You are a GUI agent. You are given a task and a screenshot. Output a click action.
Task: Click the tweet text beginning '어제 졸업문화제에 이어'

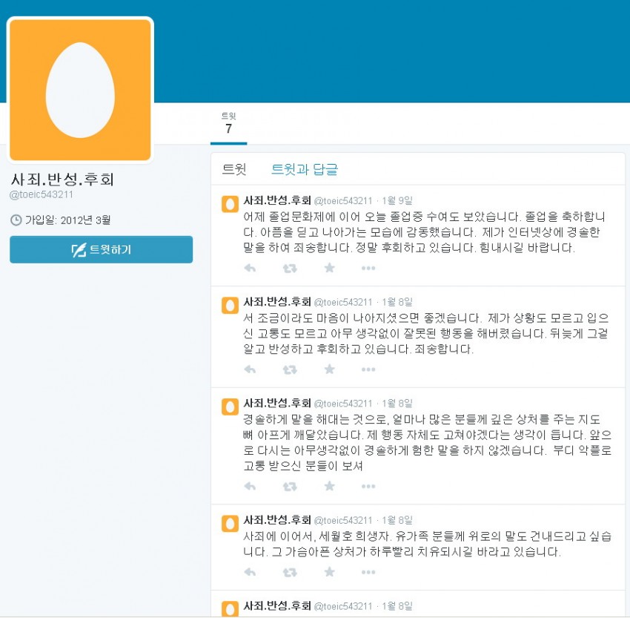(424, 232)
